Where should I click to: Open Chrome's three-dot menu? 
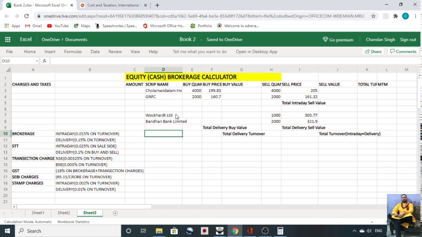click(x=416, y=16)
